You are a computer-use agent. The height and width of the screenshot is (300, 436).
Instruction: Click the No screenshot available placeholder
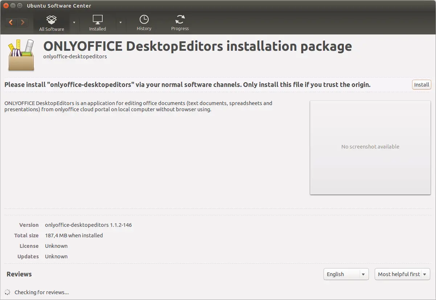[x=370, y=147]
